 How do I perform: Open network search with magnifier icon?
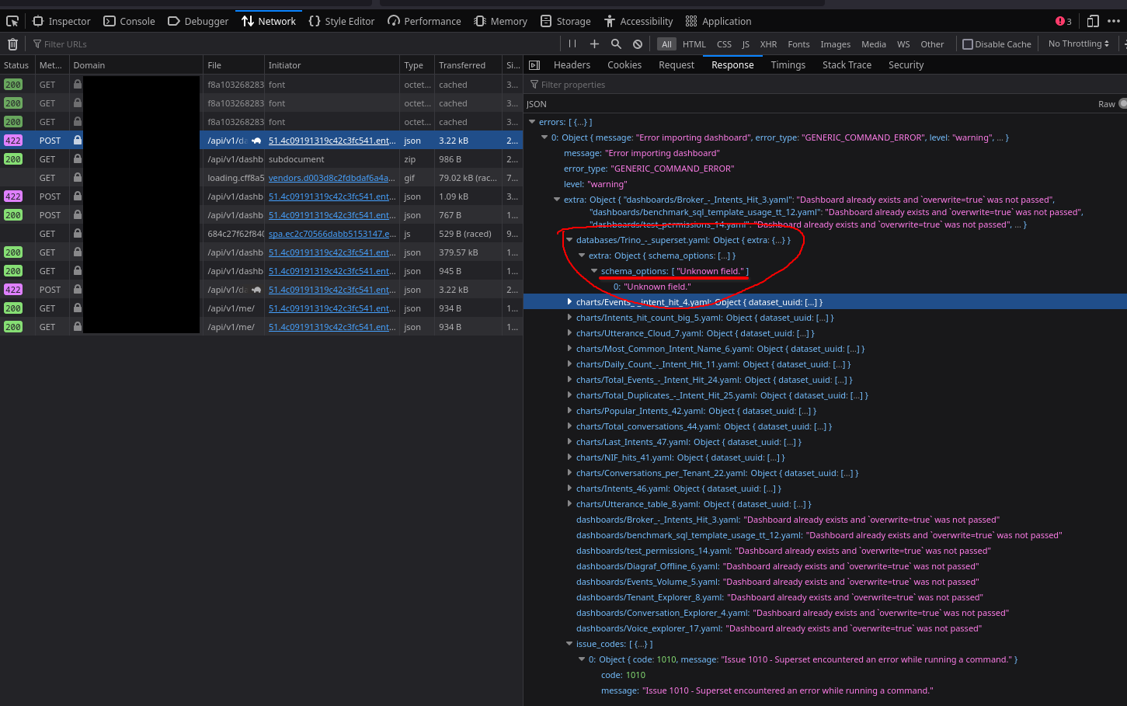616,44
